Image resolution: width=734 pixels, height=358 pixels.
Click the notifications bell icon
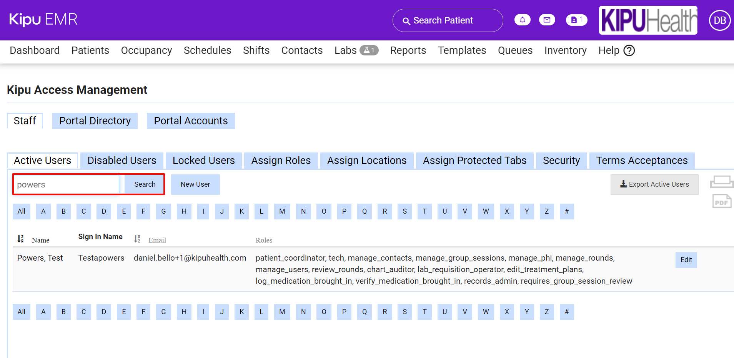tap(522, 20)
